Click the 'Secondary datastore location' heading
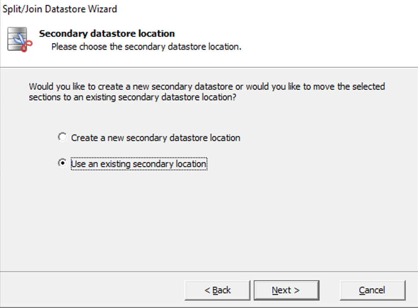 point(107,34)
